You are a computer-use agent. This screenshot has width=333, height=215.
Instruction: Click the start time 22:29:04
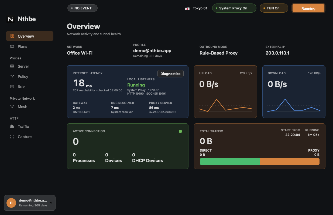[x=293, y=135]
